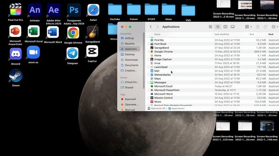Screen dimensions: 279x156
Task: Select Malwarebytes in Applications list
Action: click(x=213, y=75)
